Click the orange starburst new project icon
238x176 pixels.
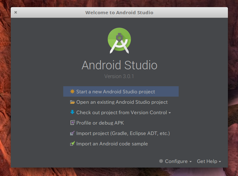coord(72,91)
